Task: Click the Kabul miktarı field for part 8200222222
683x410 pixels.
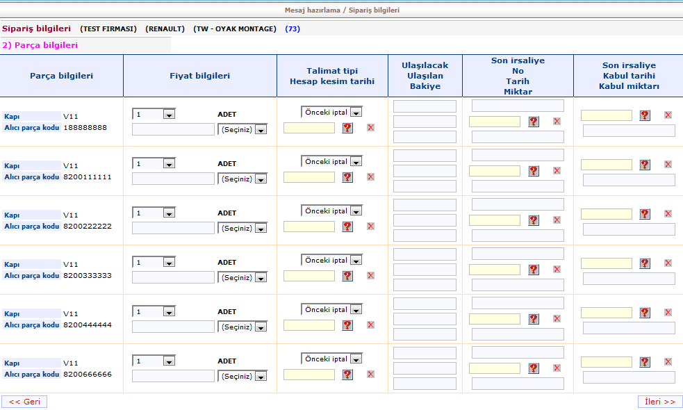Action: point(629,229)
